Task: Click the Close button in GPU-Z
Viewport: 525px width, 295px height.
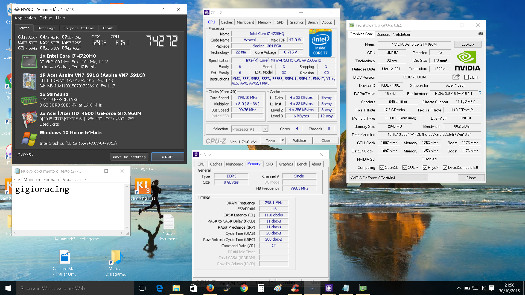Action: [471, 178]
